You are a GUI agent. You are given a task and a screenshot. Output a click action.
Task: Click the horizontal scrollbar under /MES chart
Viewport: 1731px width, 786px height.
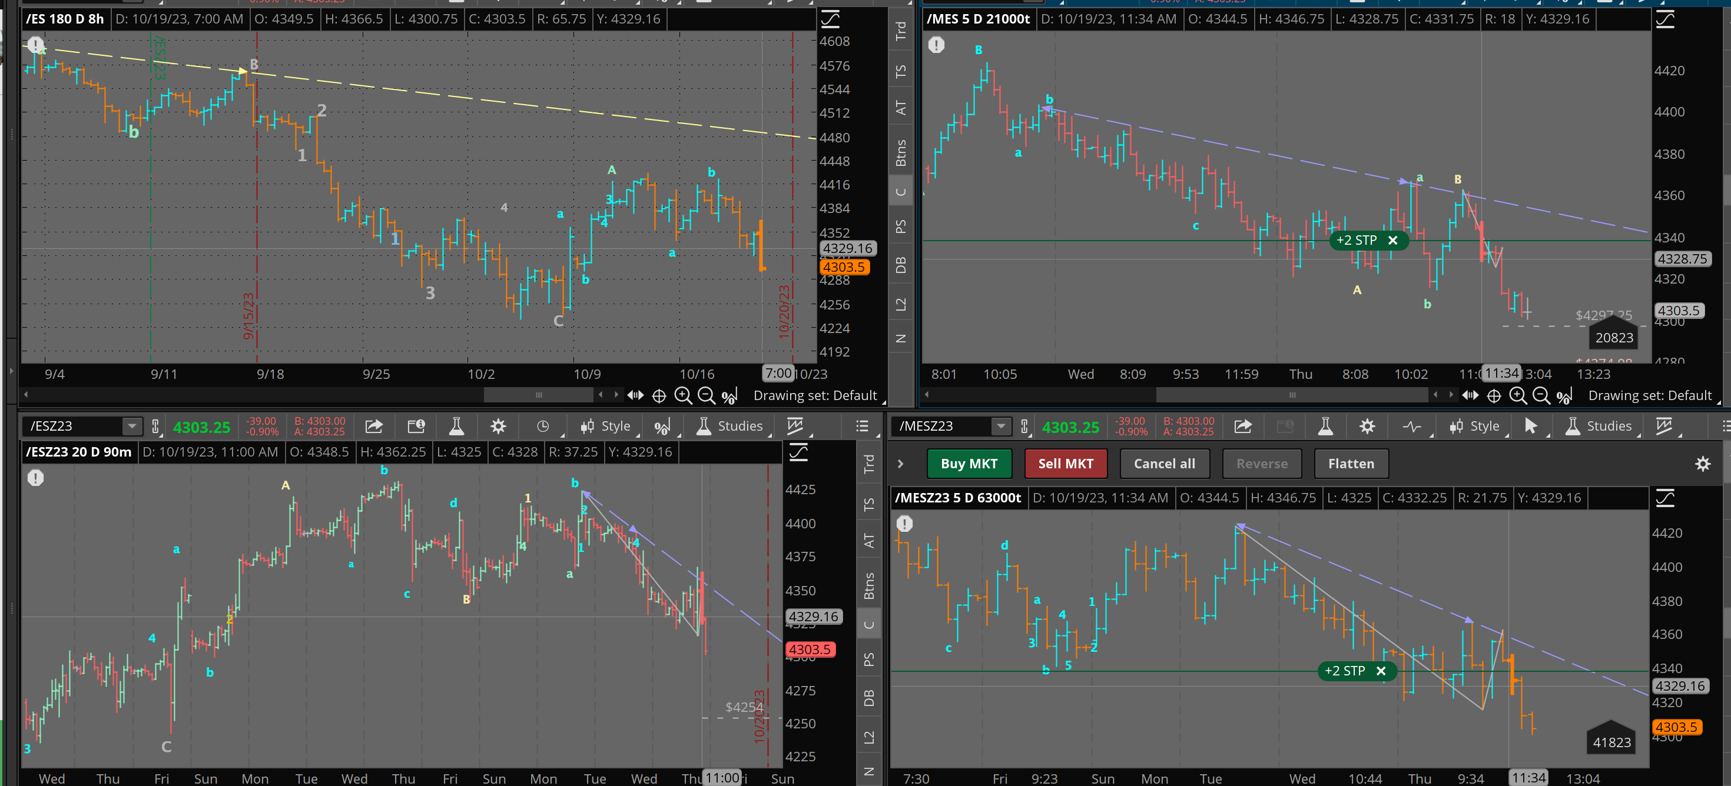(x=1292, y=395)
